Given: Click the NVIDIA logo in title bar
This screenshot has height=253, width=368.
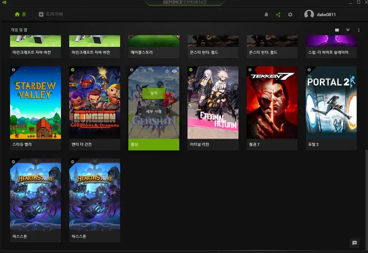Looking at the screenshot, I should [x=4, y=2].
